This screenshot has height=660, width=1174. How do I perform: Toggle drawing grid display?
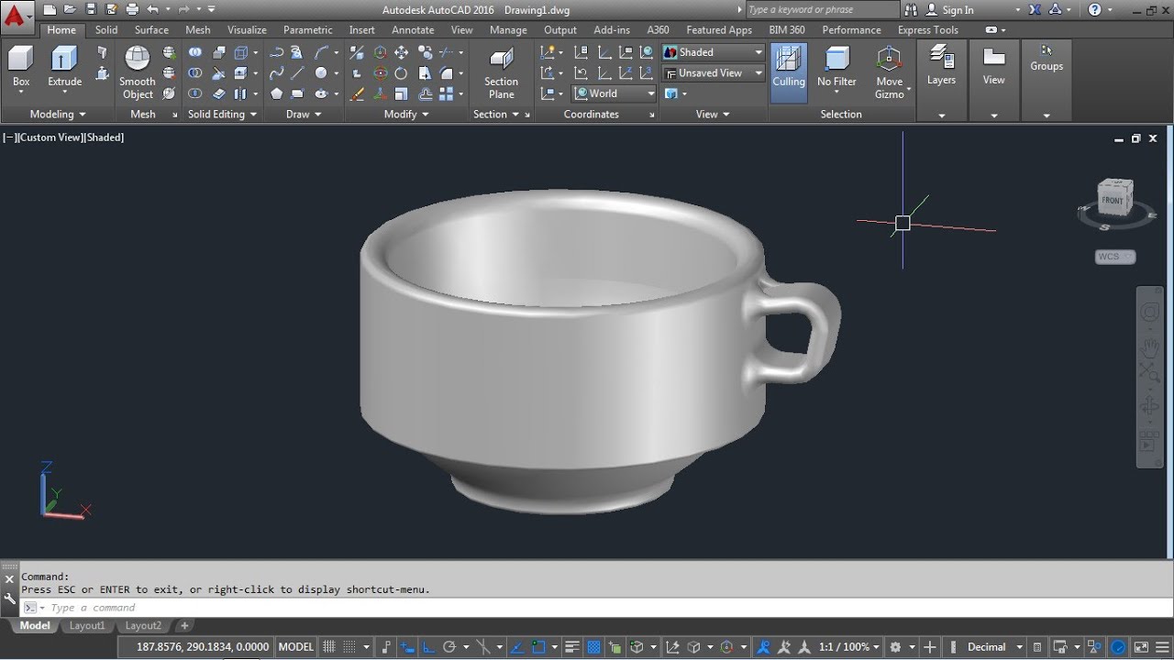(x=328, y=646)
